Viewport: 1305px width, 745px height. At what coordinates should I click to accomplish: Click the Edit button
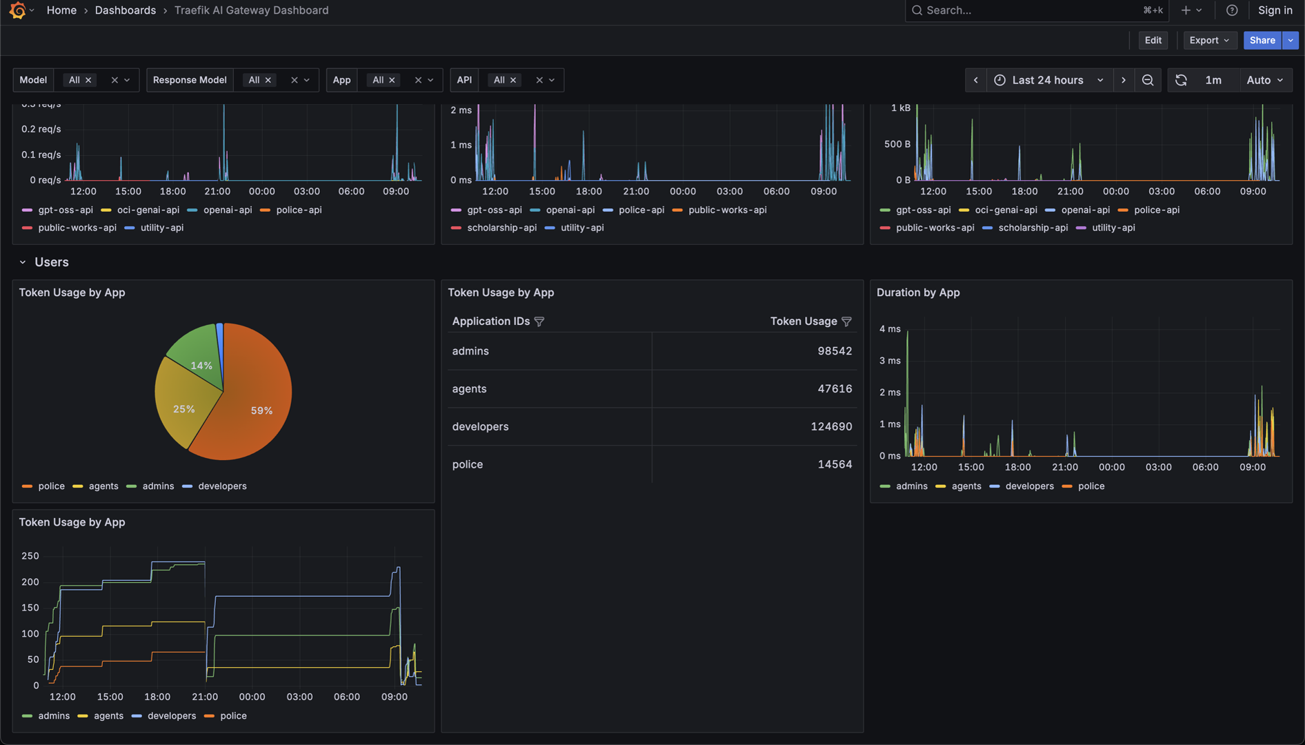tap(1153, 40)
